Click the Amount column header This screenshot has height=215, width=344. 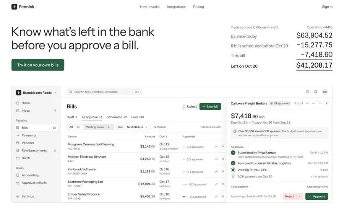[150, 137]
